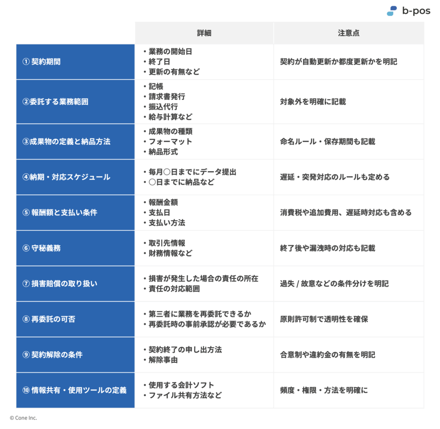Click the 命名ルール・保存期間も記載 note

tap(327, 141)
